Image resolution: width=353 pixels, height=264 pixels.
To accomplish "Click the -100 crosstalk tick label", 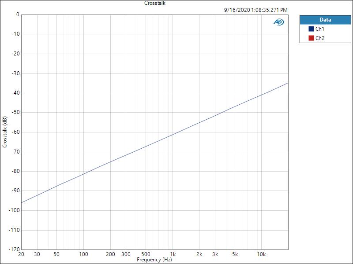I will [x=14, y=210].
